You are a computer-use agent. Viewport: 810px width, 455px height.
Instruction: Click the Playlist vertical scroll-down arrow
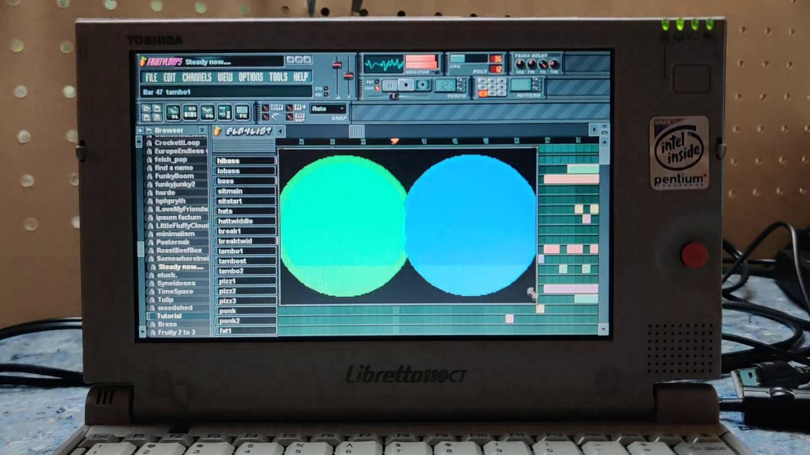[x=603, y=329]
